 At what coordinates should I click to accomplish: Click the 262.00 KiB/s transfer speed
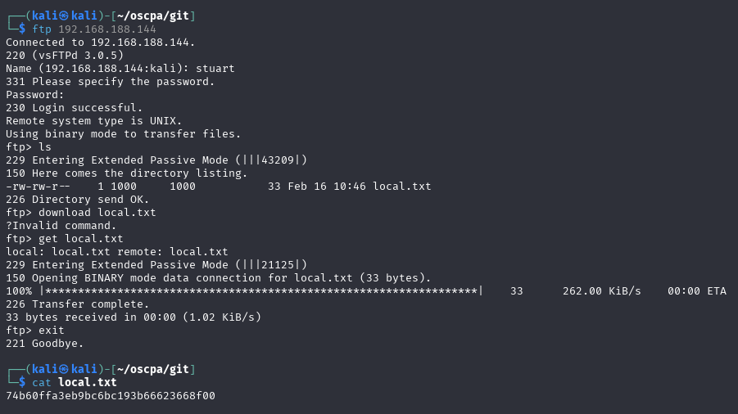[602, 291]
